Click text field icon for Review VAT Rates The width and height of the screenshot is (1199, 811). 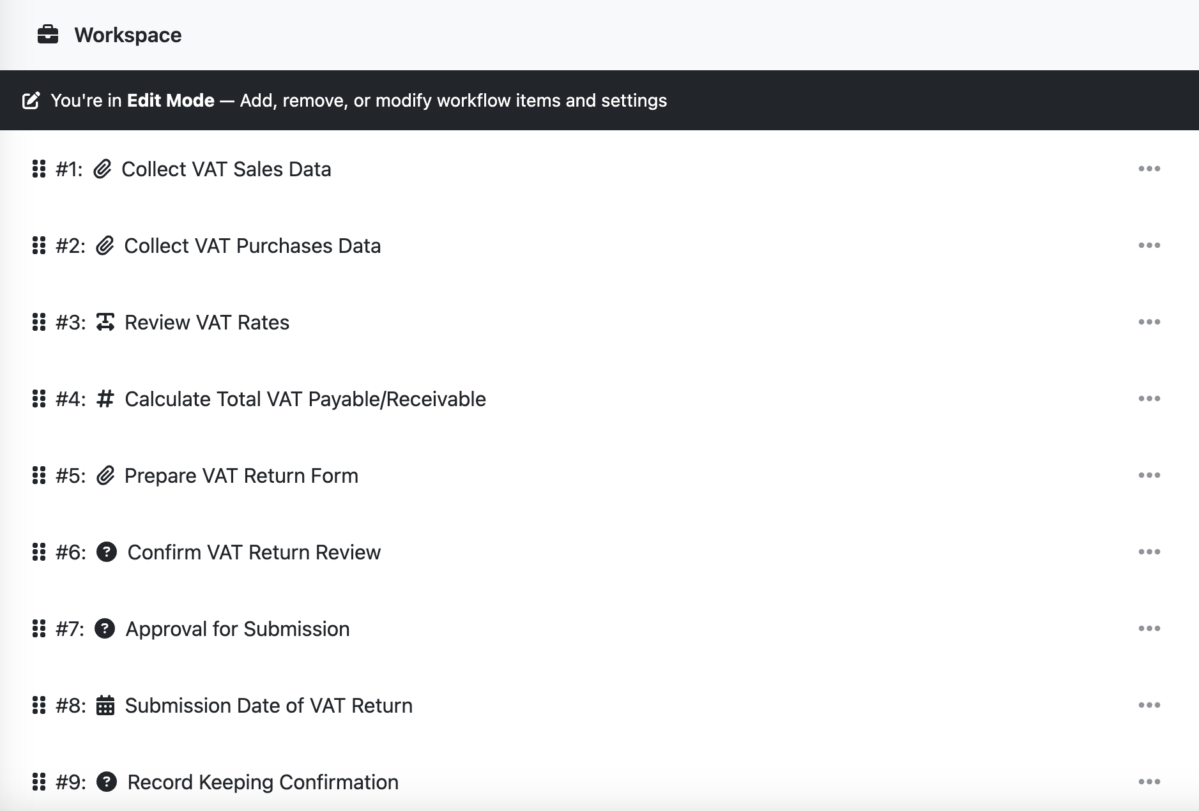pyautogui.click(x=105, y=322)
